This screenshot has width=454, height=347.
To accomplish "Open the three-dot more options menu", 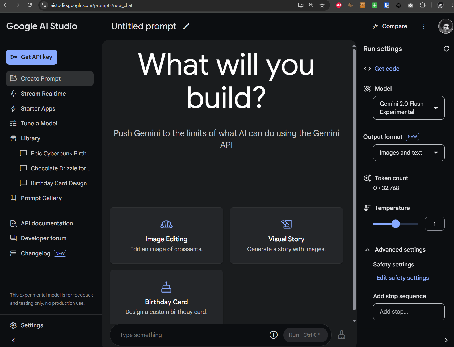I will 424,26.
